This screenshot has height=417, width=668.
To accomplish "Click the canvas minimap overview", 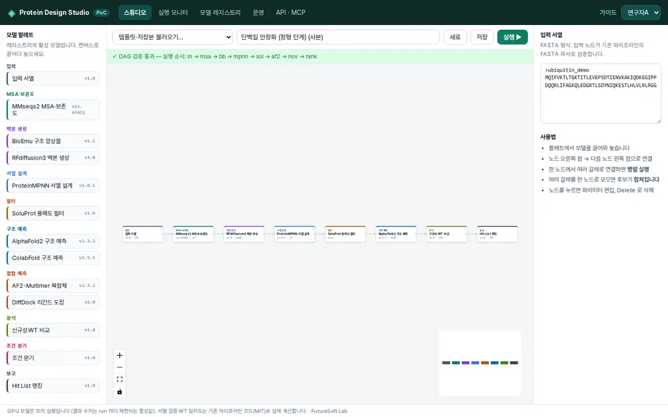I will click(x=480, y=363).
